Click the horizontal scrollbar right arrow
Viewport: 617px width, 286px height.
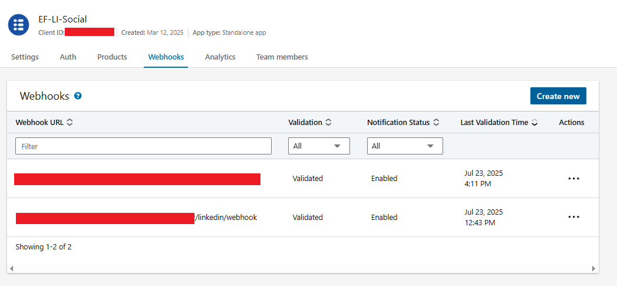[x=593, y=268]
